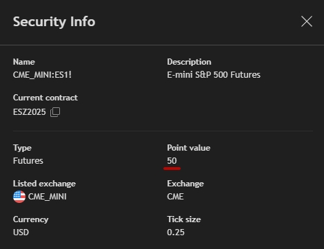Click the Exchange value CME
This screenshot has width=324, height=249.
click(175, 197)
